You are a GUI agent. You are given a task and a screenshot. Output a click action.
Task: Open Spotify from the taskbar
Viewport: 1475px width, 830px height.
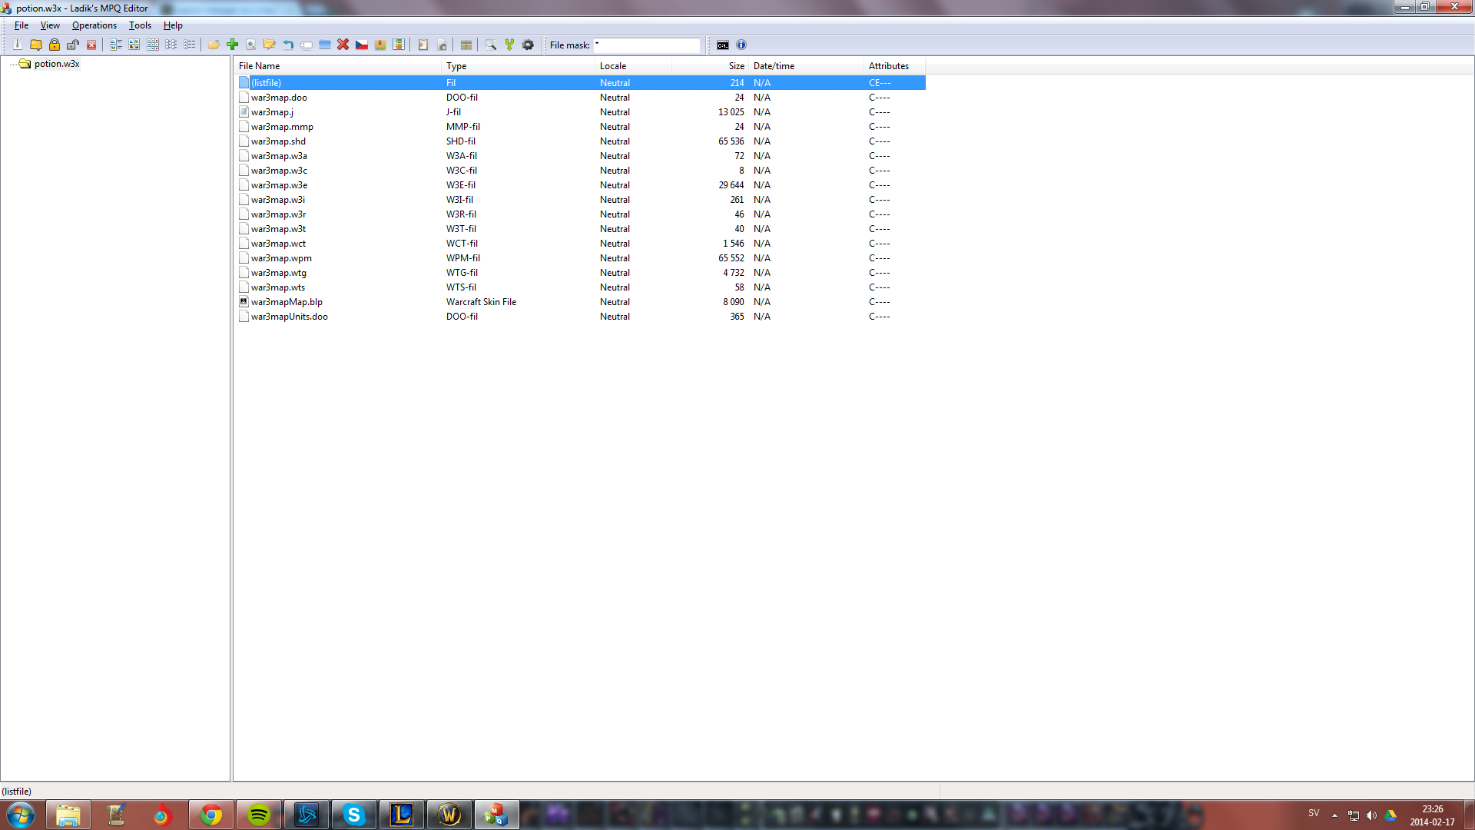tap(259, 815)
